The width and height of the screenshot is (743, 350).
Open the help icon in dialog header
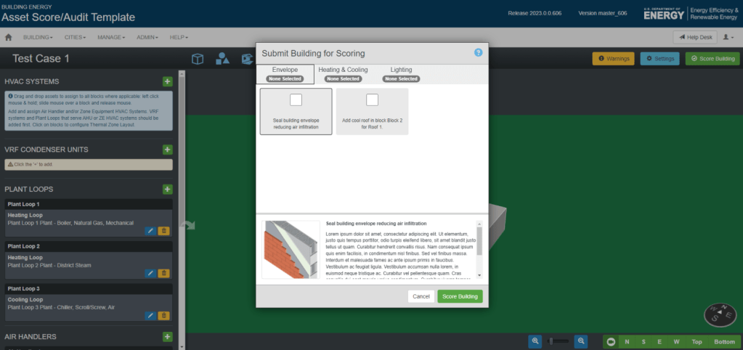478,53
